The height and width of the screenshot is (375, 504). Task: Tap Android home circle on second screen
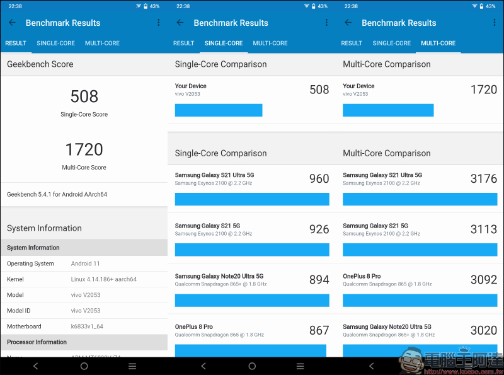253,366
